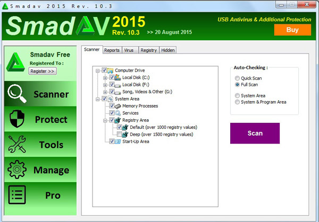319x222 pixels.
Task: Click the Computer Drive folder icon
Action: coord(110,70)
